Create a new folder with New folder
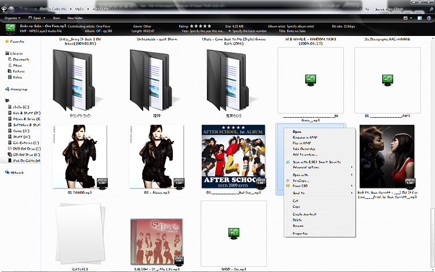This screenshot has height=272, width=435. pyautogui.click(x=75, y=18)
